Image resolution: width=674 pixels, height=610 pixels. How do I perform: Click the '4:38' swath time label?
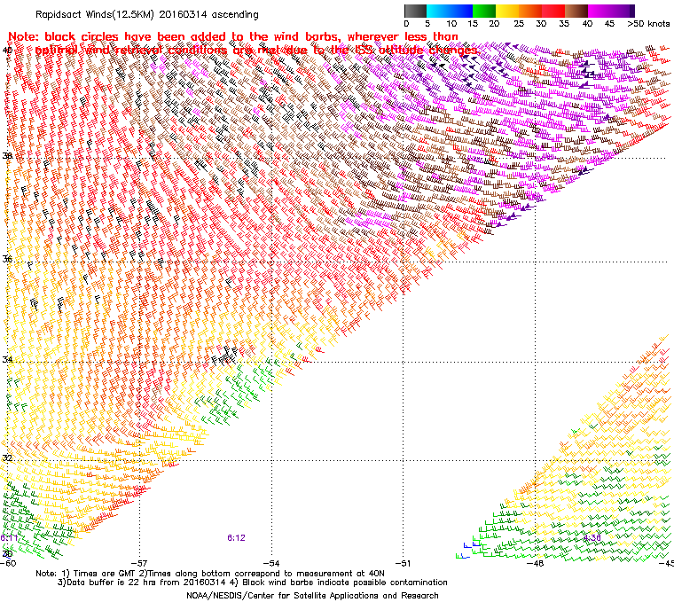592,538
